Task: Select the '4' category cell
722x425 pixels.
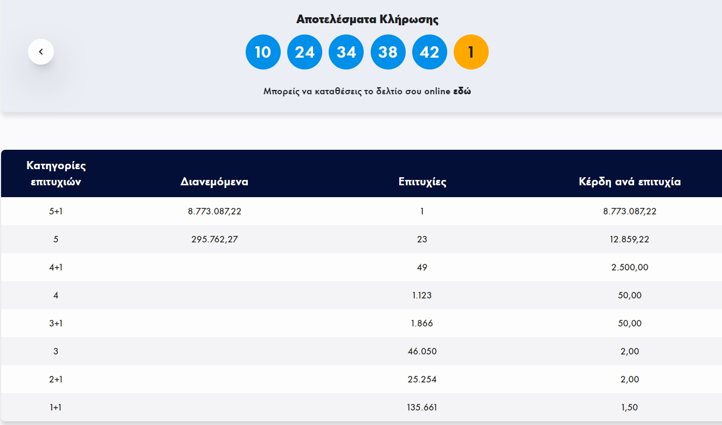Action: 56,296
